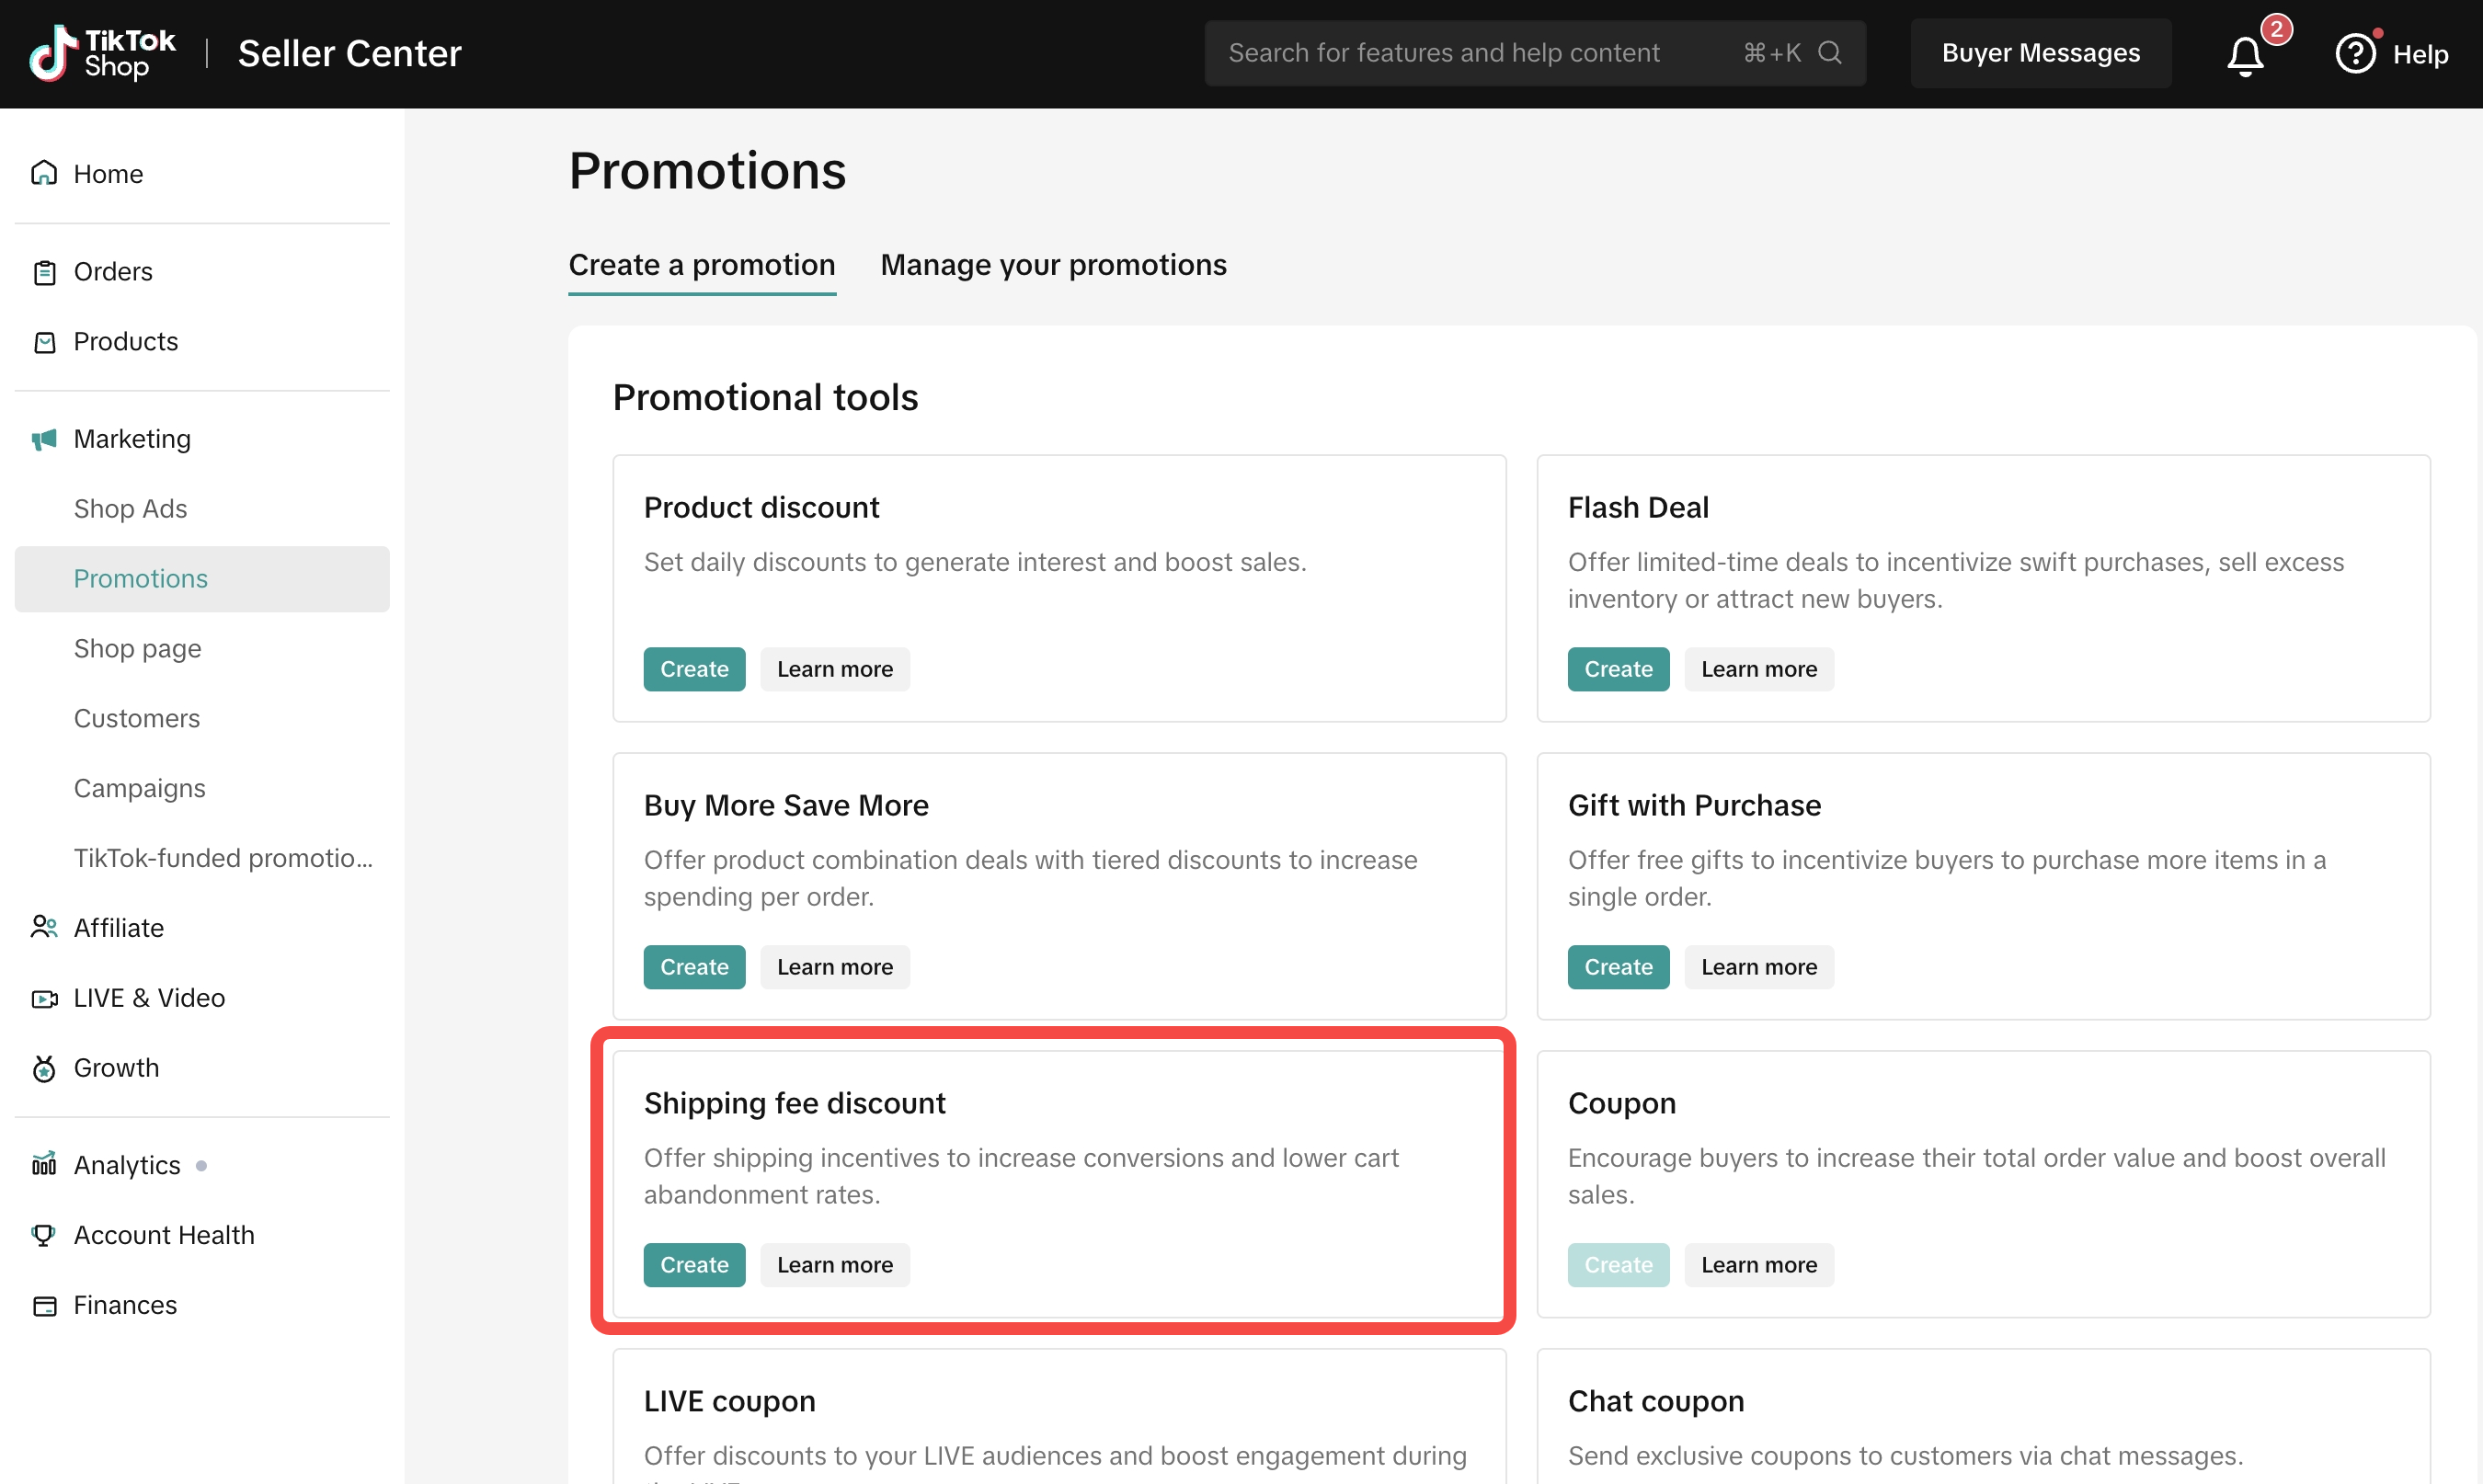The width and height of the screenshot is (2483, 1484).
Task: Open TikTok-funded promotions sidebar item
Action: pyautogui.click(x=223, y=858)
